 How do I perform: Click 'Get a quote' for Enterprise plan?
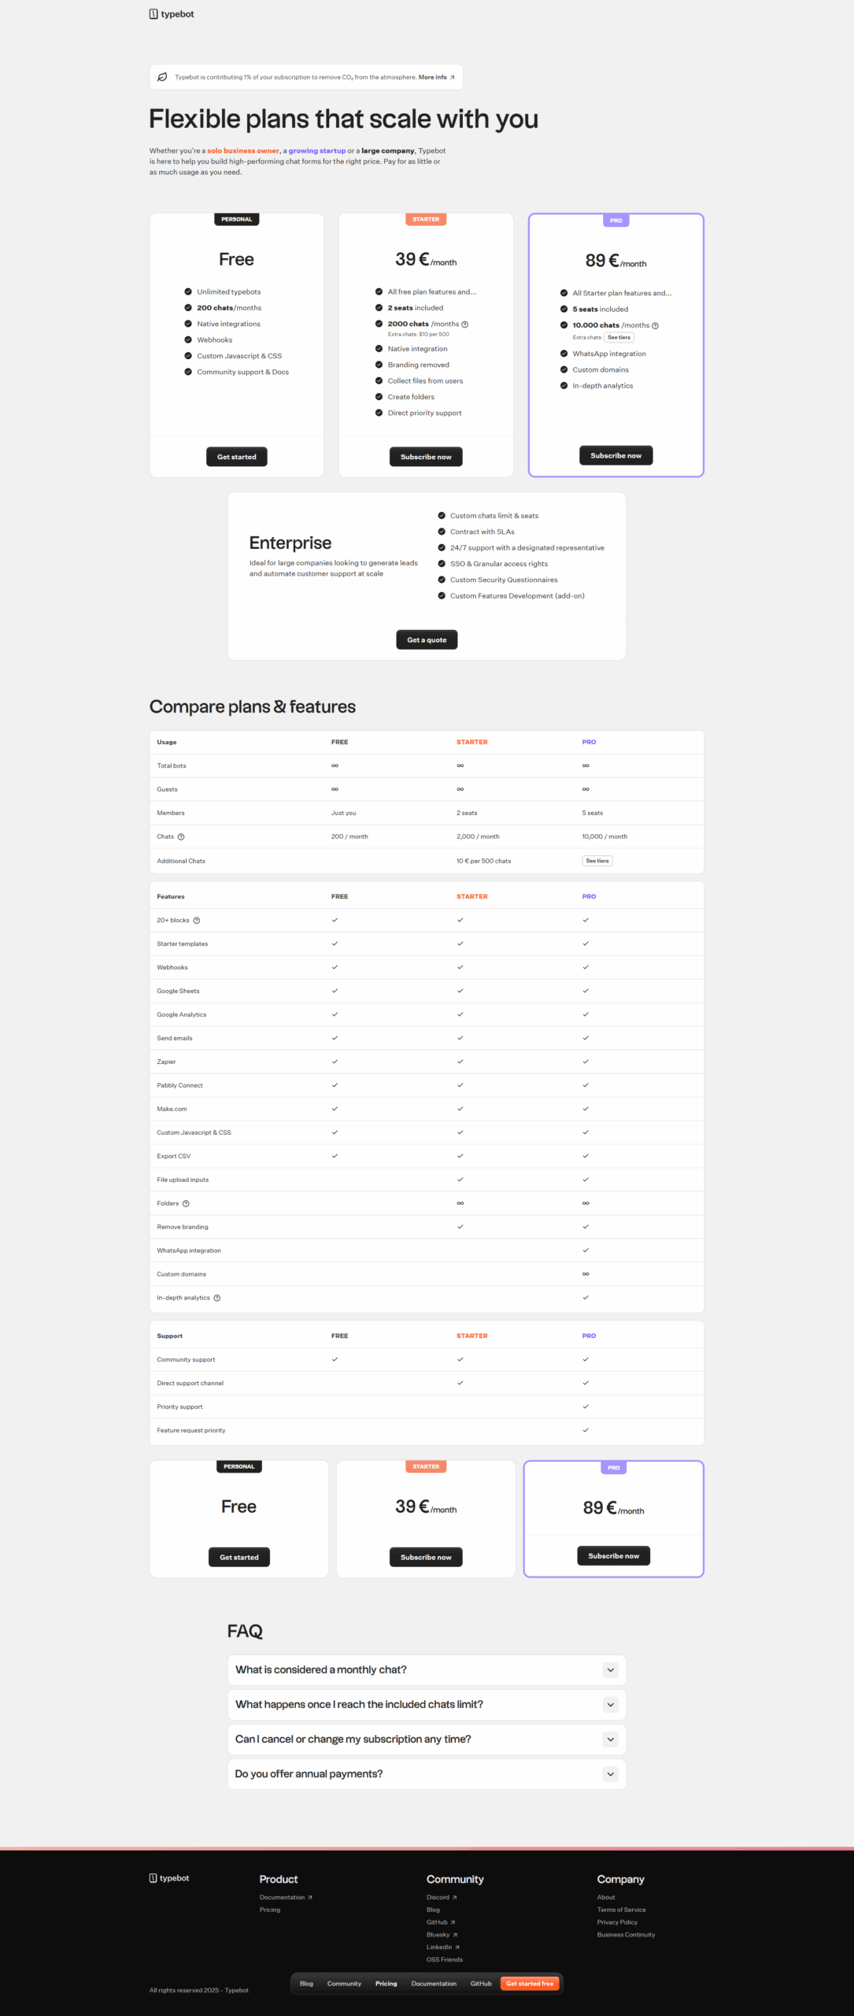click(x=427, y=640)
